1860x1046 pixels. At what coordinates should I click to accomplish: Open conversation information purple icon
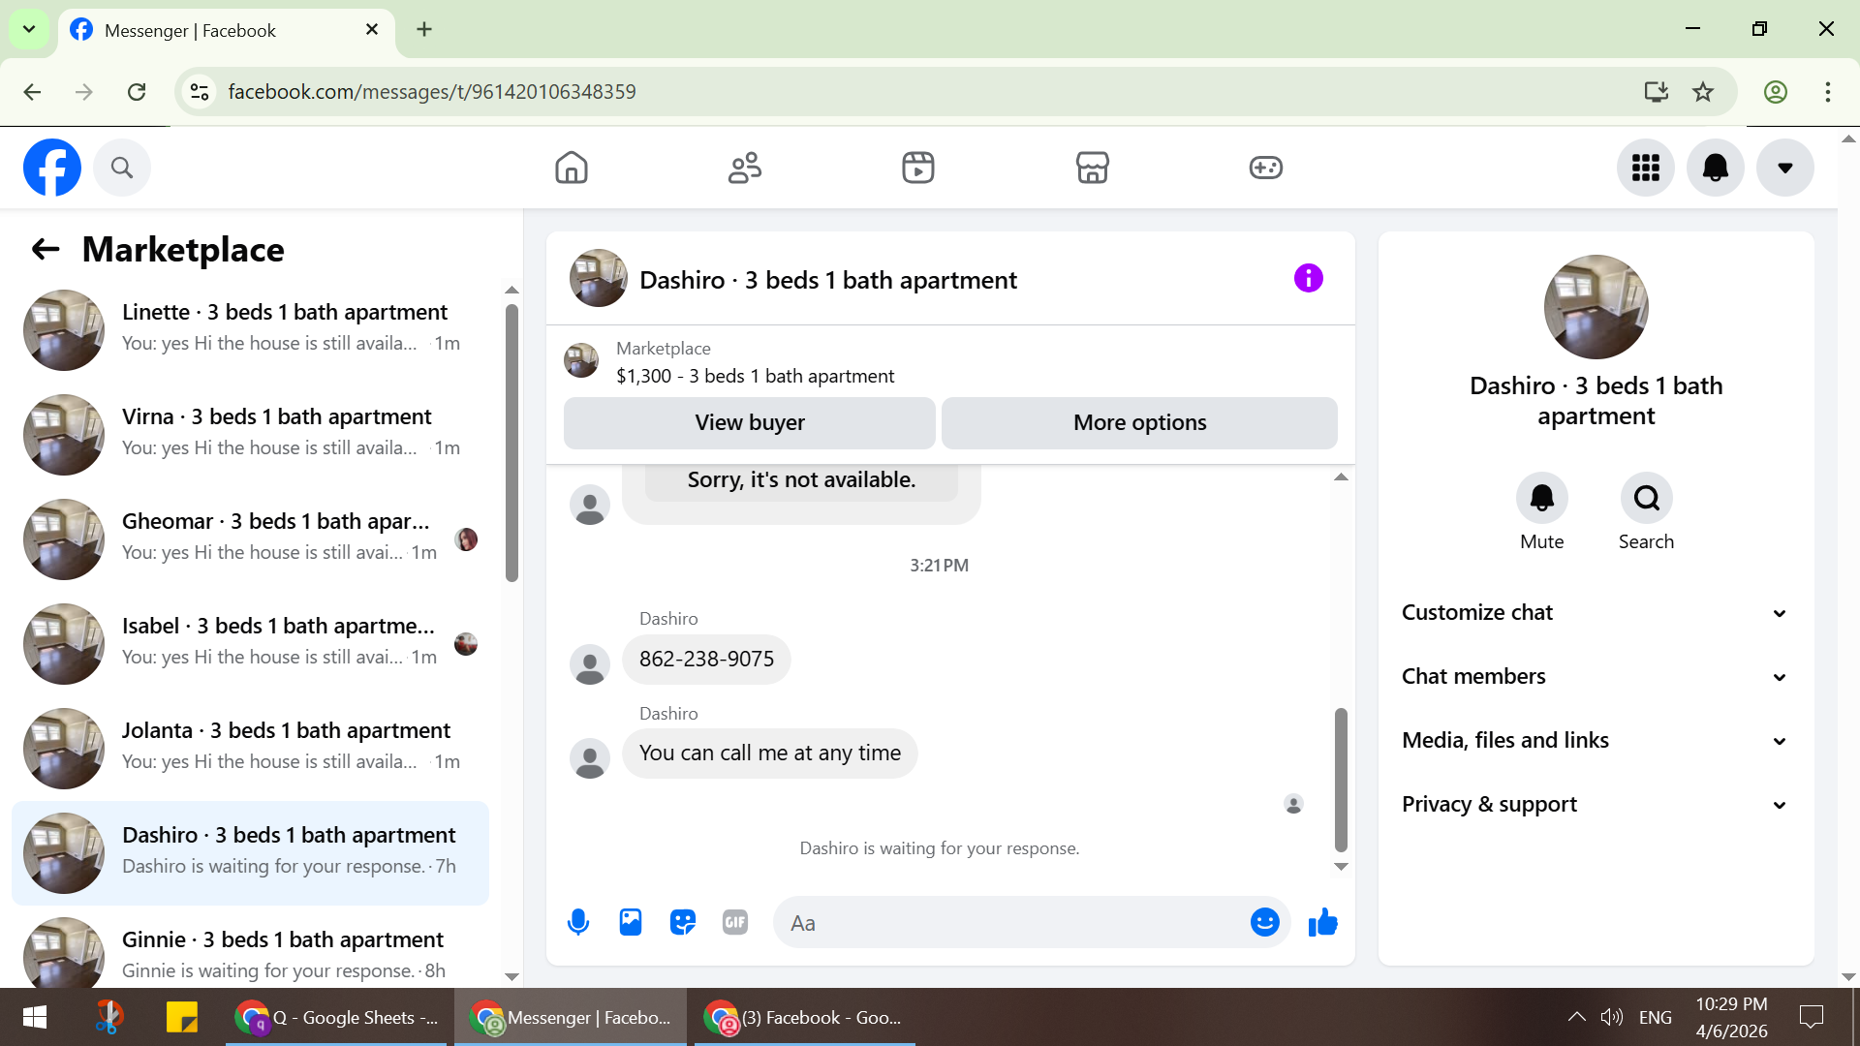coord(1308,279)
